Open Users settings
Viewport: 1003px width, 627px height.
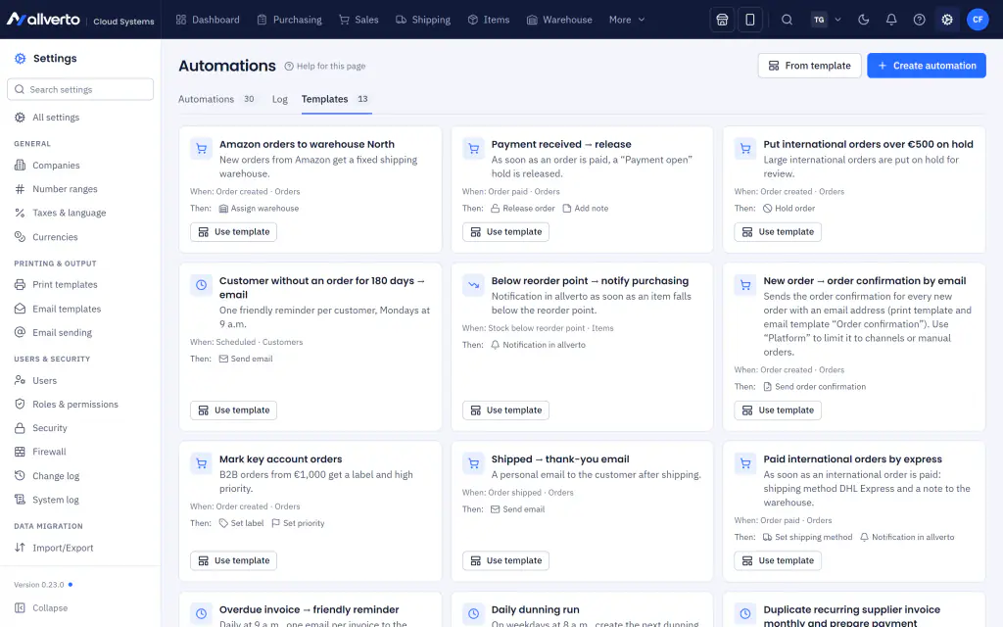pyautogui.click(x=80, y=381)
